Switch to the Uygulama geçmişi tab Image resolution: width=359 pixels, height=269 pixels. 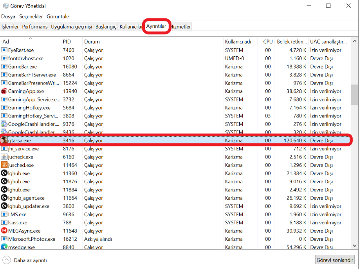pos(71,27)
